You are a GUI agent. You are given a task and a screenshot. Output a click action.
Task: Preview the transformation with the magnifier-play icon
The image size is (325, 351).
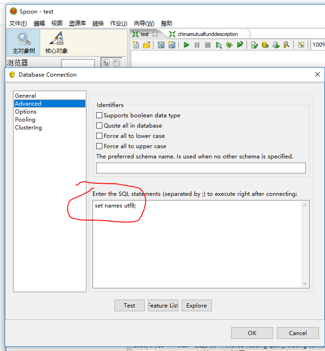coord(219,45)
